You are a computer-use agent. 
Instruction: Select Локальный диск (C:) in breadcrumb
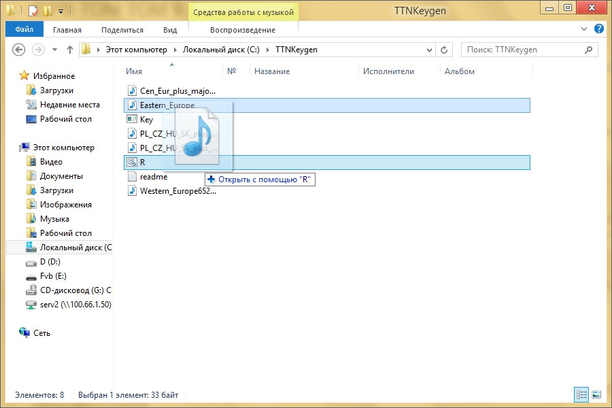click(x=221, y=50)
